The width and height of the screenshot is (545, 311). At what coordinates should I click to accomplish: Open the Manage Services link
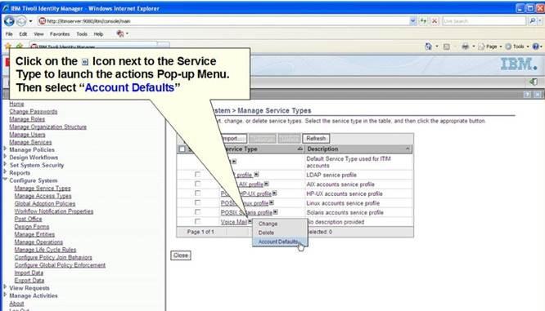point(30,142)
